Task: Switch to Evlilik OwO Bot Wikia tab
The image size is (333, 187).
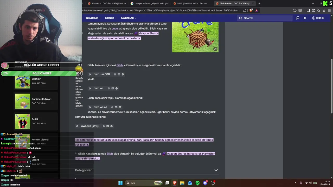Action: click(192, 3)
